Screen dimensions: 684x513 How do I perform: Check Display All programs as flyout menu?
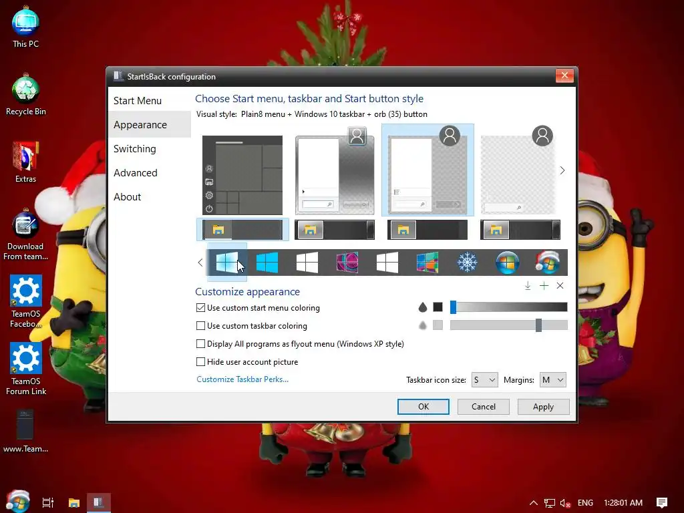(200, 344)
